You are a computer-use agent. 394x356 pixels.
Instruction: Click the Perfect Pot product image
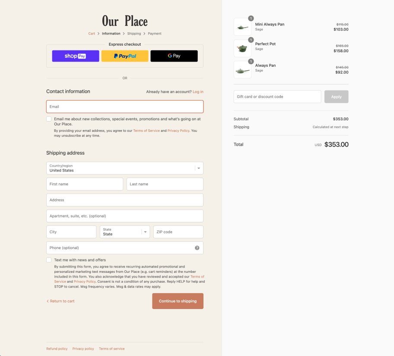point(242,48)
